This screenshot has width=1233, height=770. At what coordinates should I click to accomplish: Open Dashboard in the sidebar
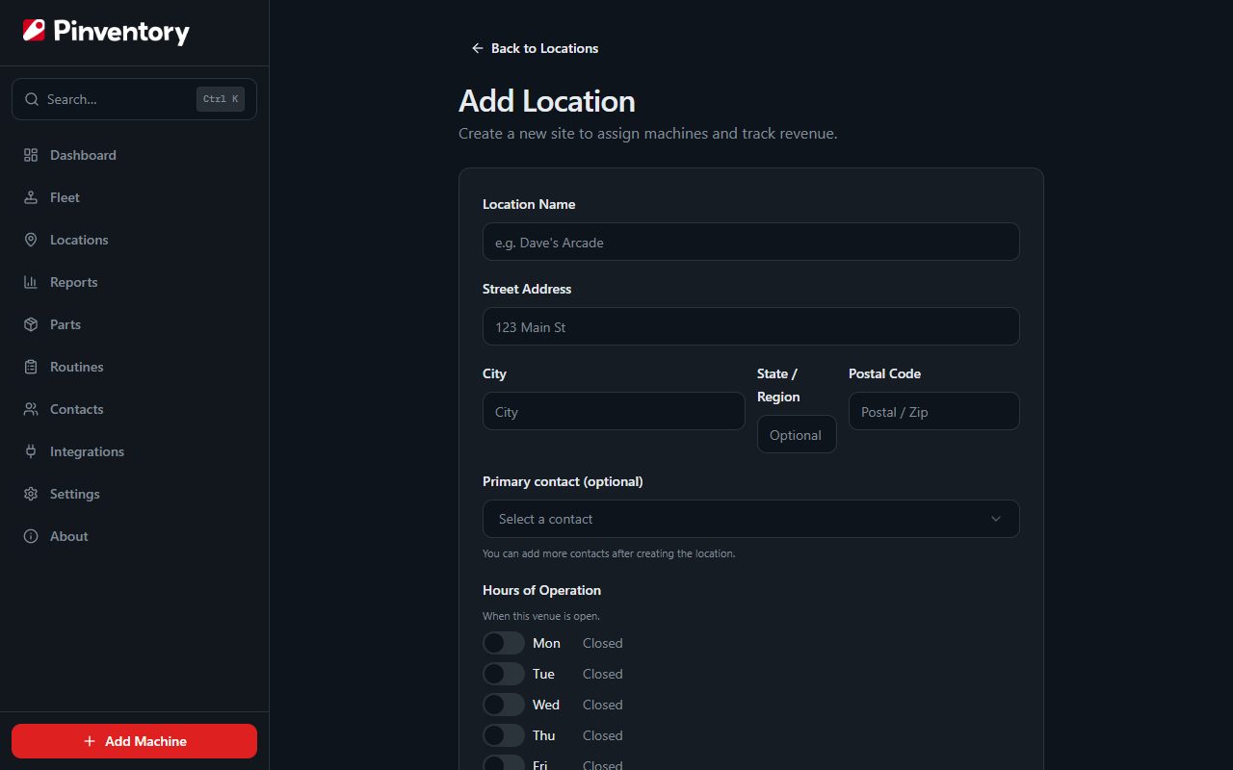[x=134, y=155]
